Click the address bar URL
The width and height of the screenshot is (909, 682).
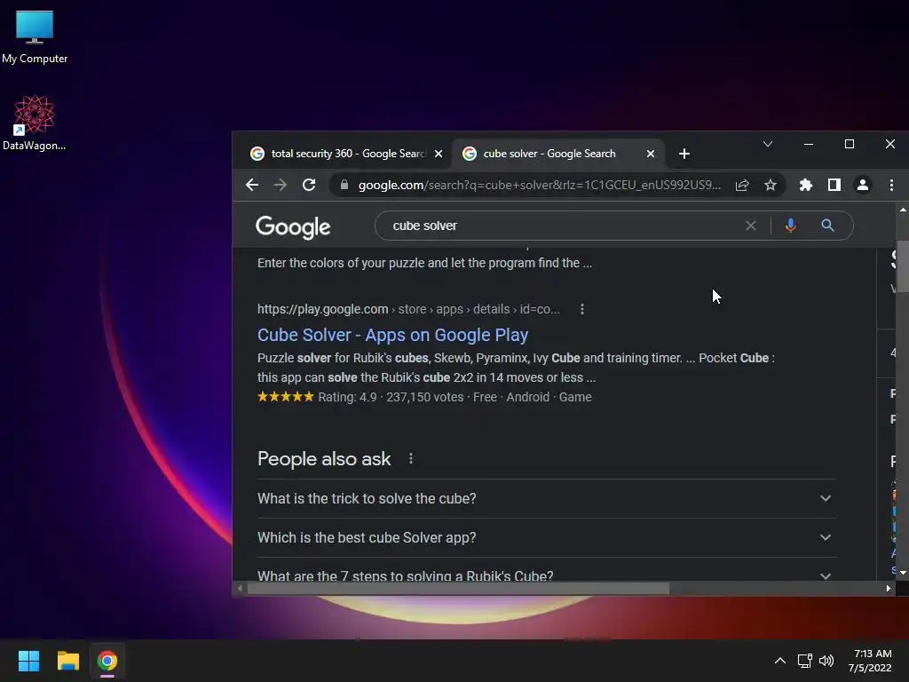[539, 185]
